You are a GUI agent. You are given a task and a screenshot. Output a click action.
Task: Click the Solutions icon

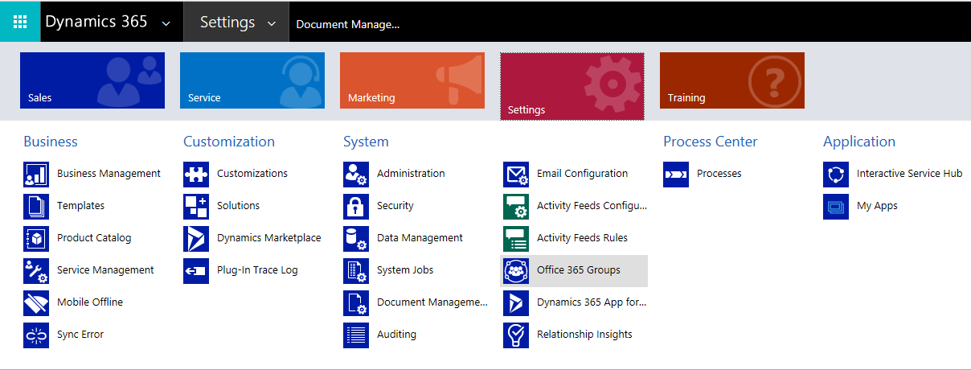(196, 206)
